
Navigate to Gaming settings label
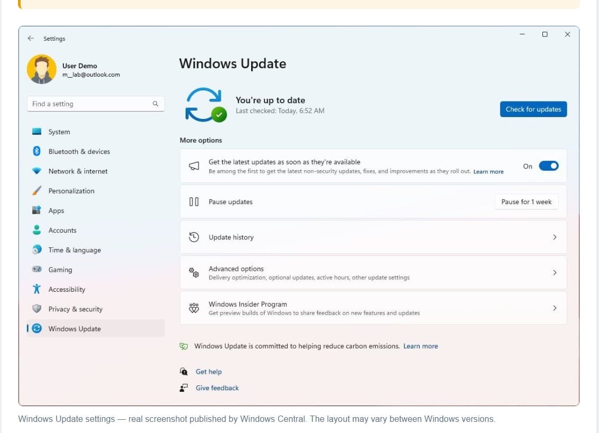(60, 270)
